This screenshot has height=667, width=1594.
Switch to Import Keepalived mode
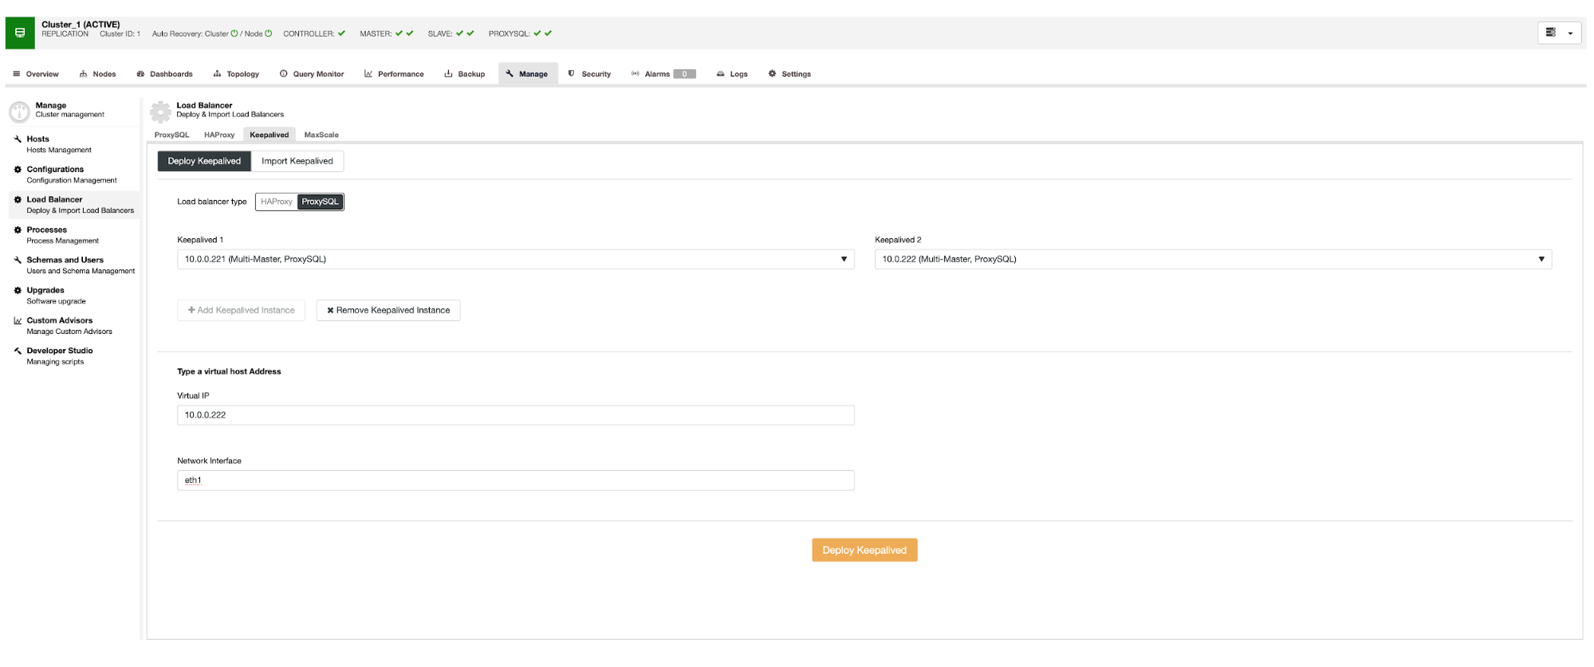click(x=297, y=161)
